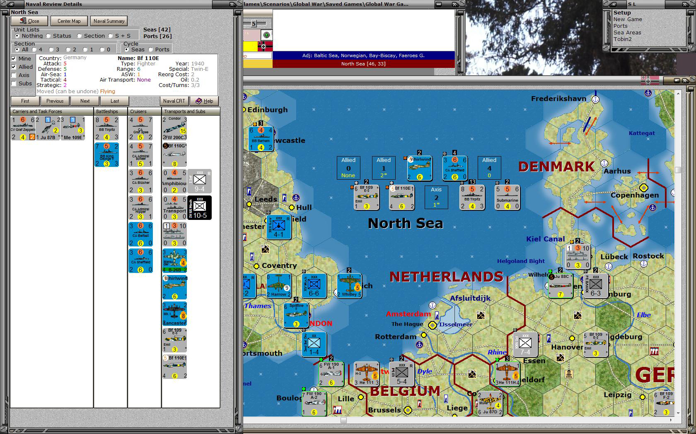Select the CA Graf Spee cruiser

[x=141, y=128]
